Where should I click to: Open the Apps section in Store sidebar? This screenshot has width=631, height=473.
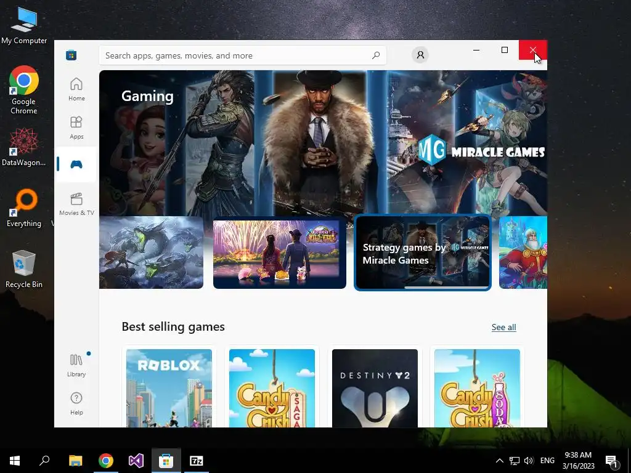tap(76, 127)
